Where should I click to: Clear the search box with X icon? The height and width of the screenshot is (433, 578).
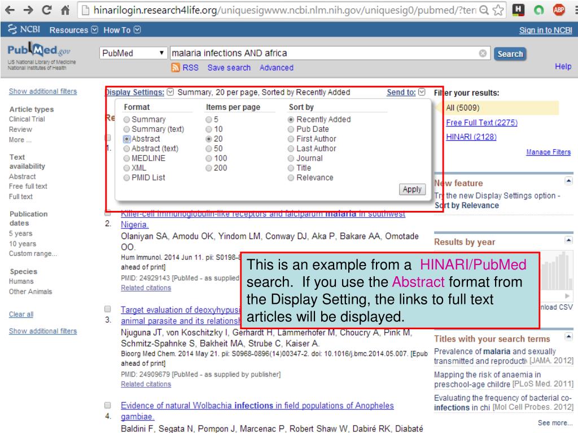coord(483,54)
